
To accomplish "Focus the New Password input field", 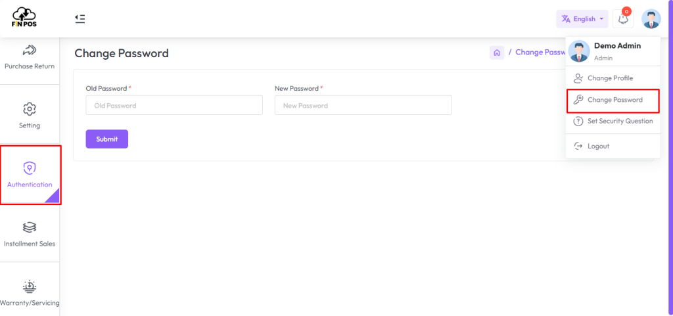I will pos(363,105).
